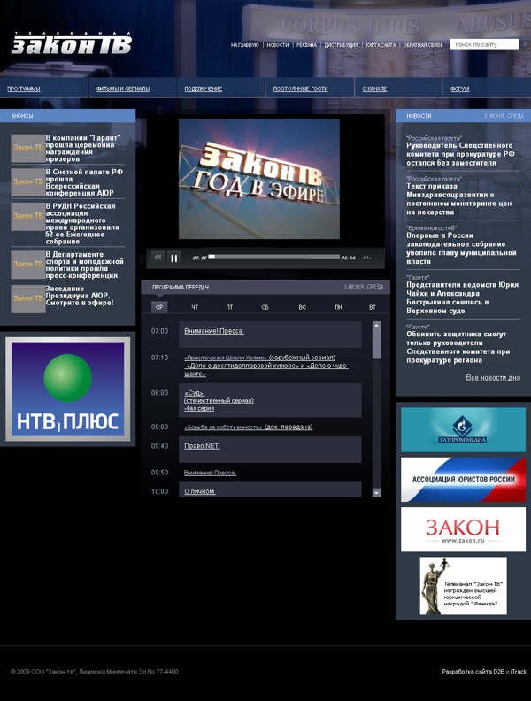The height and width of the screenshot is (701, 531).
Task: Open the КАРТА САЙТА link
Action: point(381,45)
